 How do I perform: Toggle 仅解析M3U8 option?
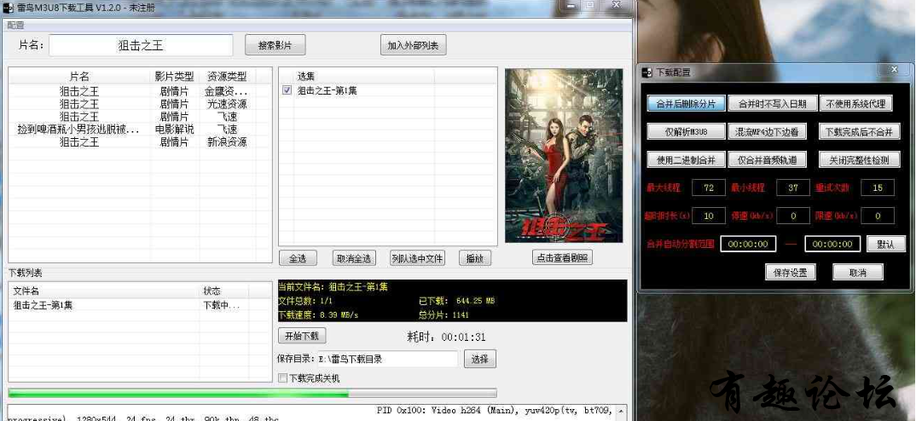686,132
